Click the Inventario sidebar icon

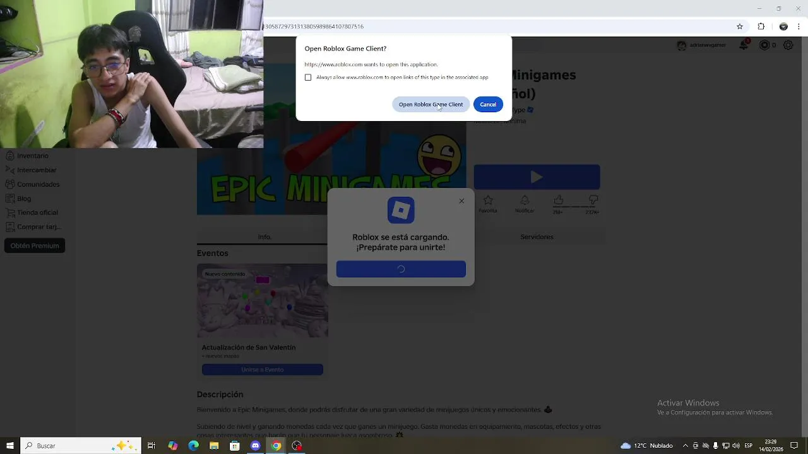(10, 156)
